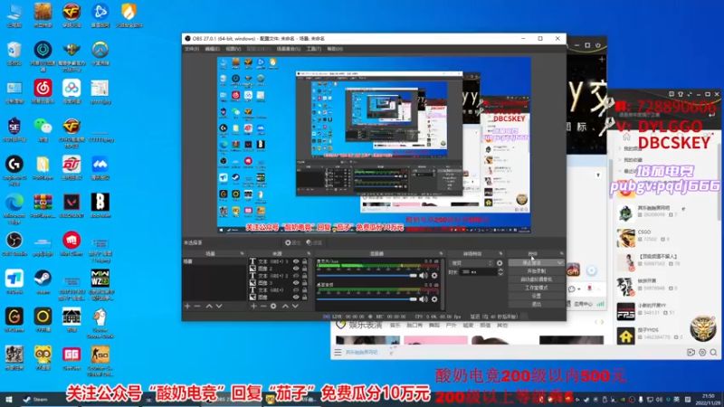Screen dimensions: 724x407
Task: Pop out the Scene Transitions dock panel
Action: (500, 253)
